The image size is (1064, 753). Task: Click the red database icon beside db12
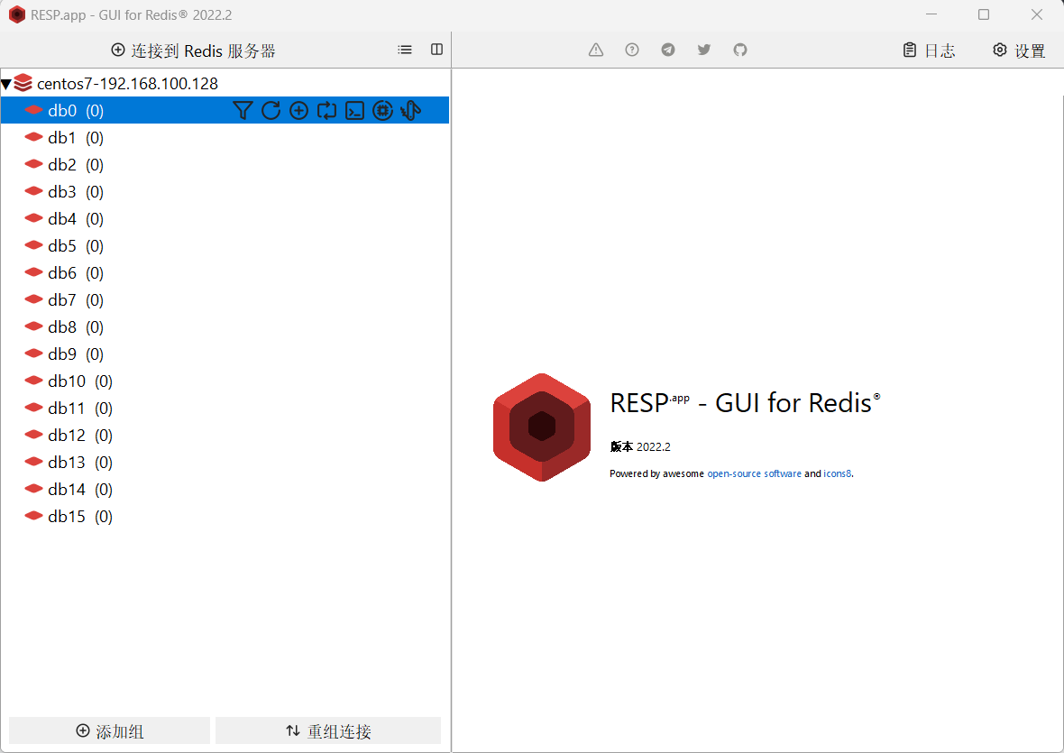click(34, 434)
